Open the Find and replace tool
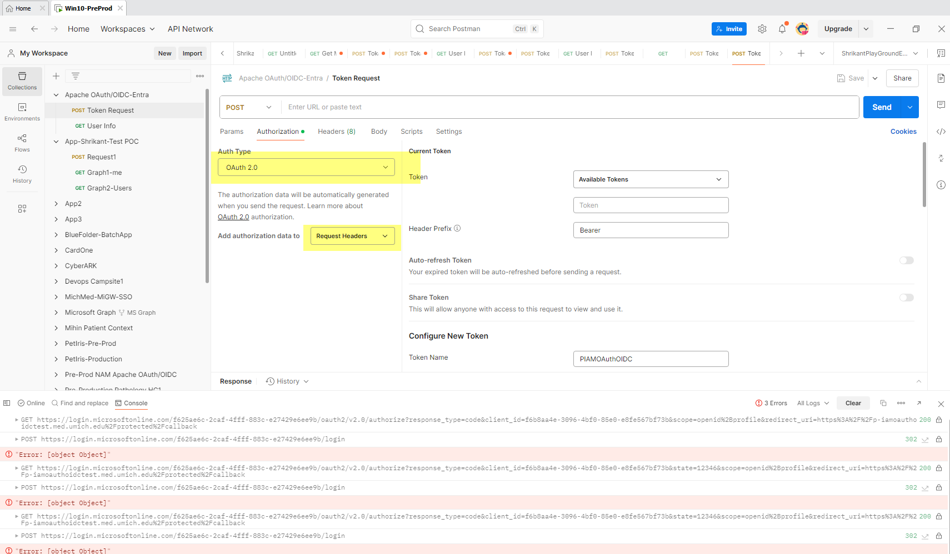950x554 pixels. click(79, 403)
